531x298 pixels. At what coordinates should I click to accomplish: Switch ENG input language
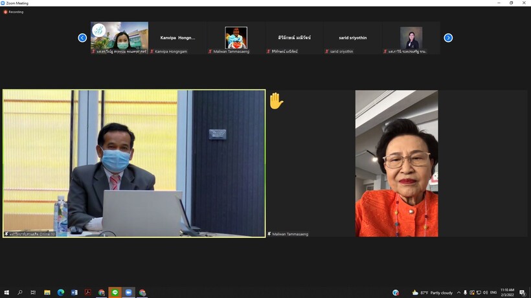tap(493, 292)
